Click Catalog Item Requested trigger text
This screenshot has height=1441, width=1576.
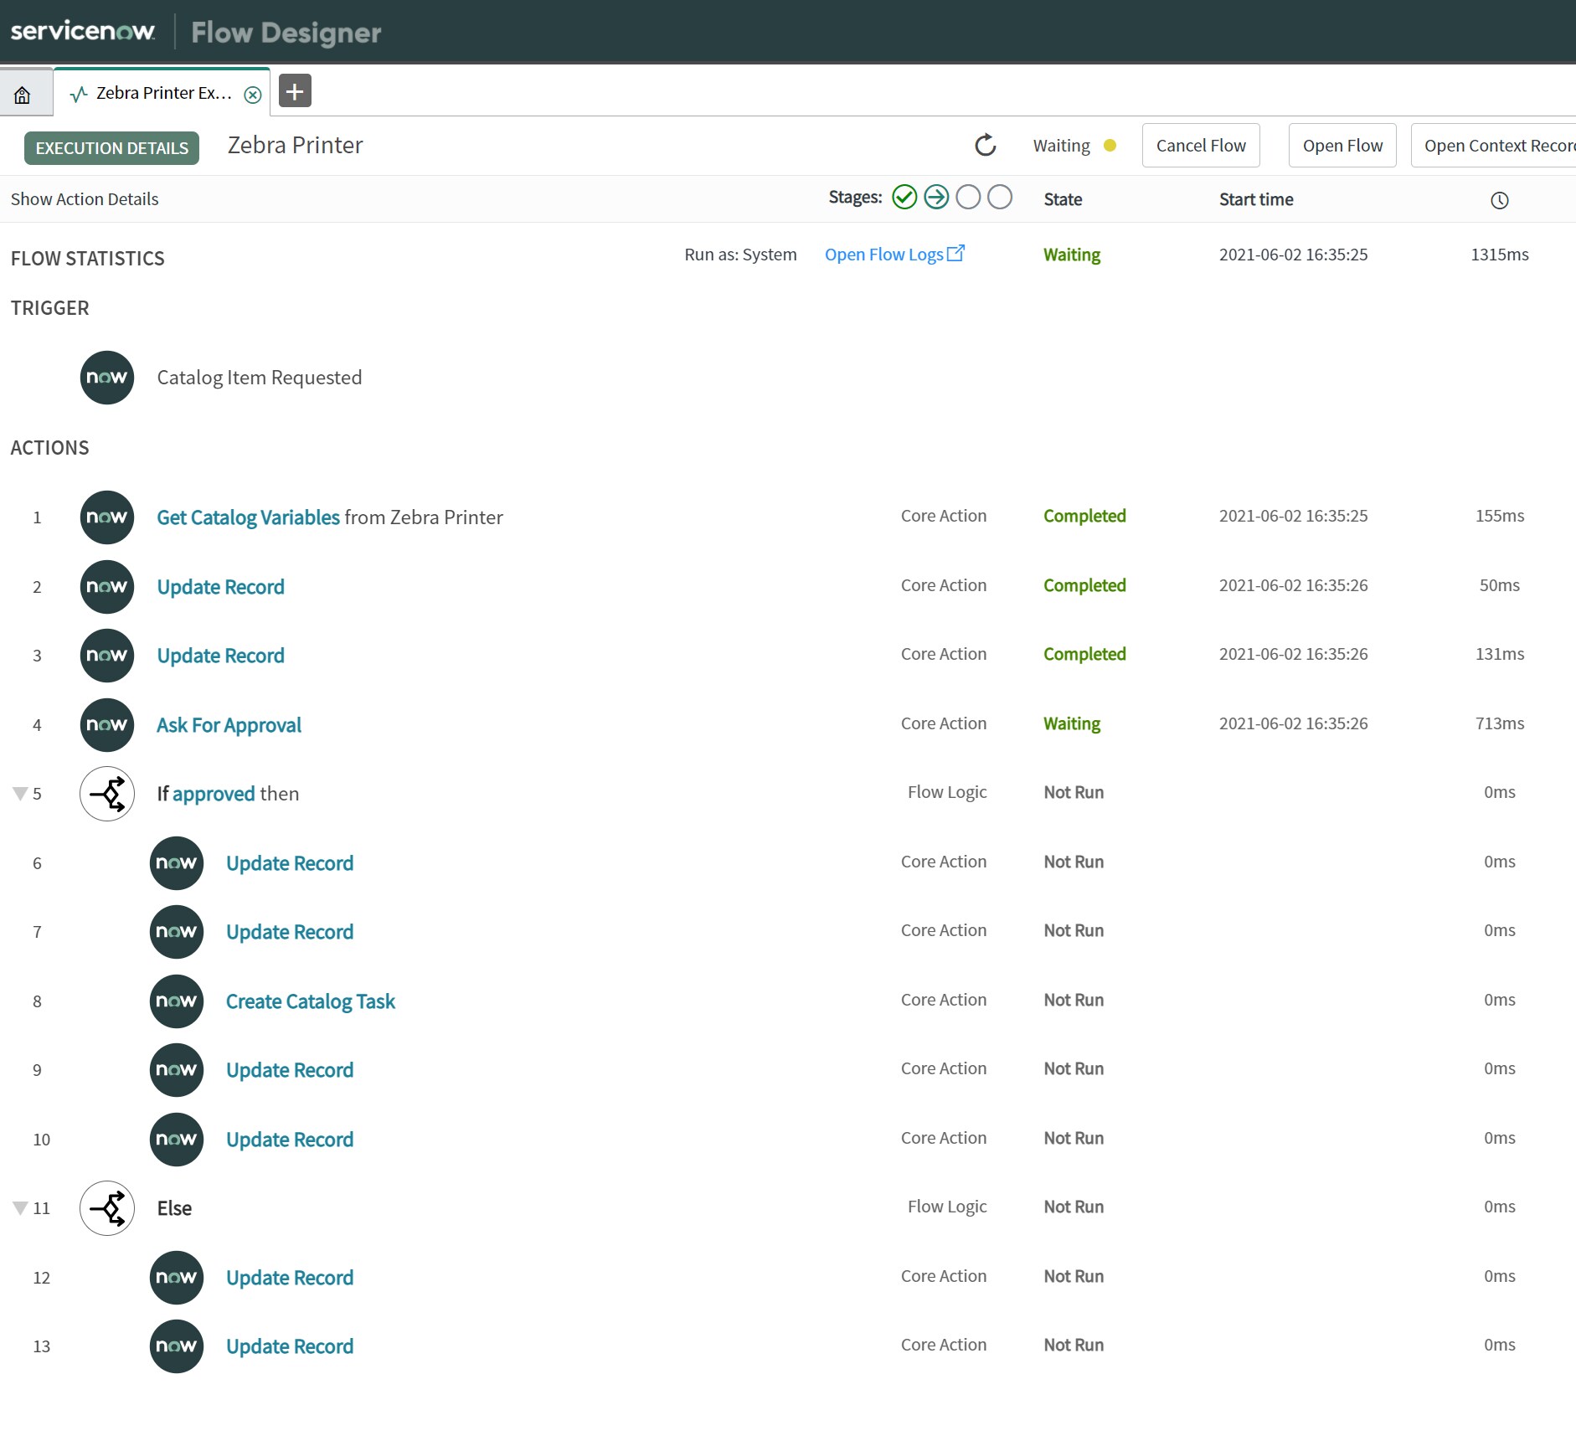pos(260,378)
